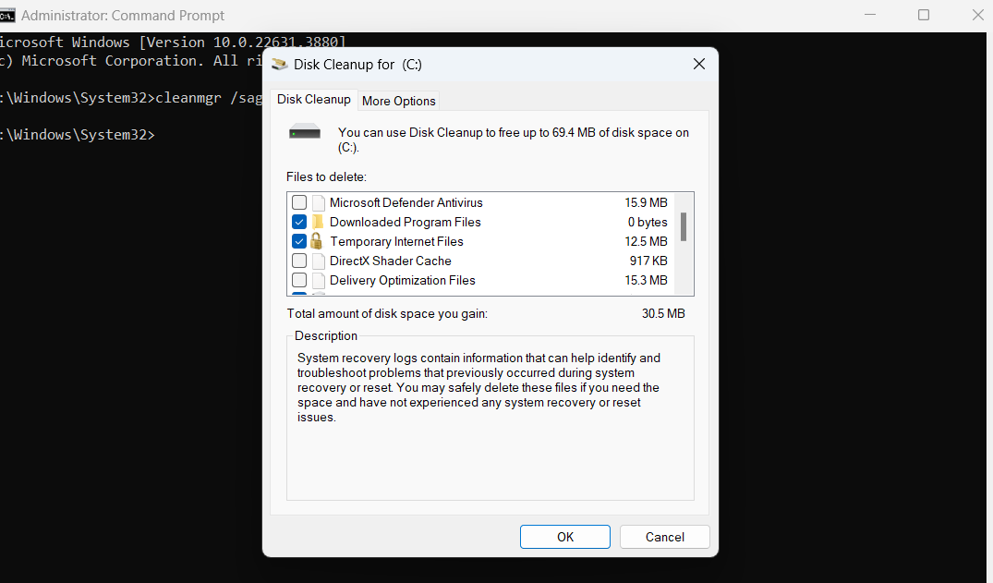Minimize the Command Prompt window
993x583 pixels.
[x=870, y=15]
